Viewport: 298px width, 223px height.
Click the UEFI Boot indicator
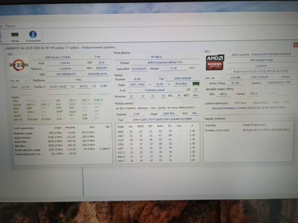240,103
